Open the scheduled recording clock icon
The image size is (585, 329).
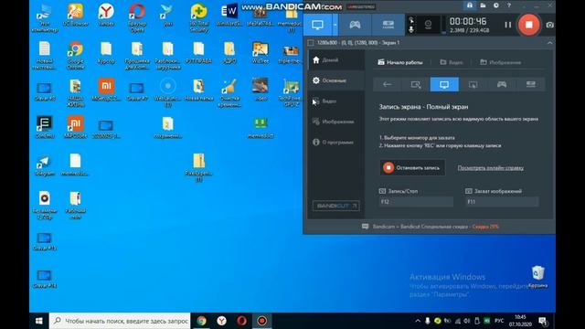pyautogui.click(x=495, y=5)
